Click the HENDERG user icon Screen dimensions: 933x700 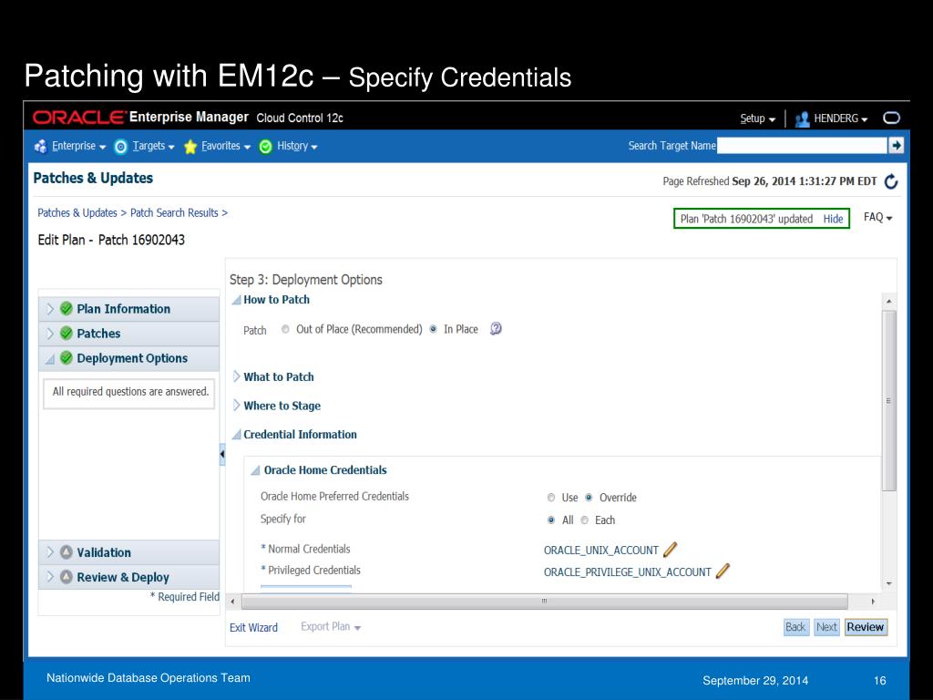(802, 119)
